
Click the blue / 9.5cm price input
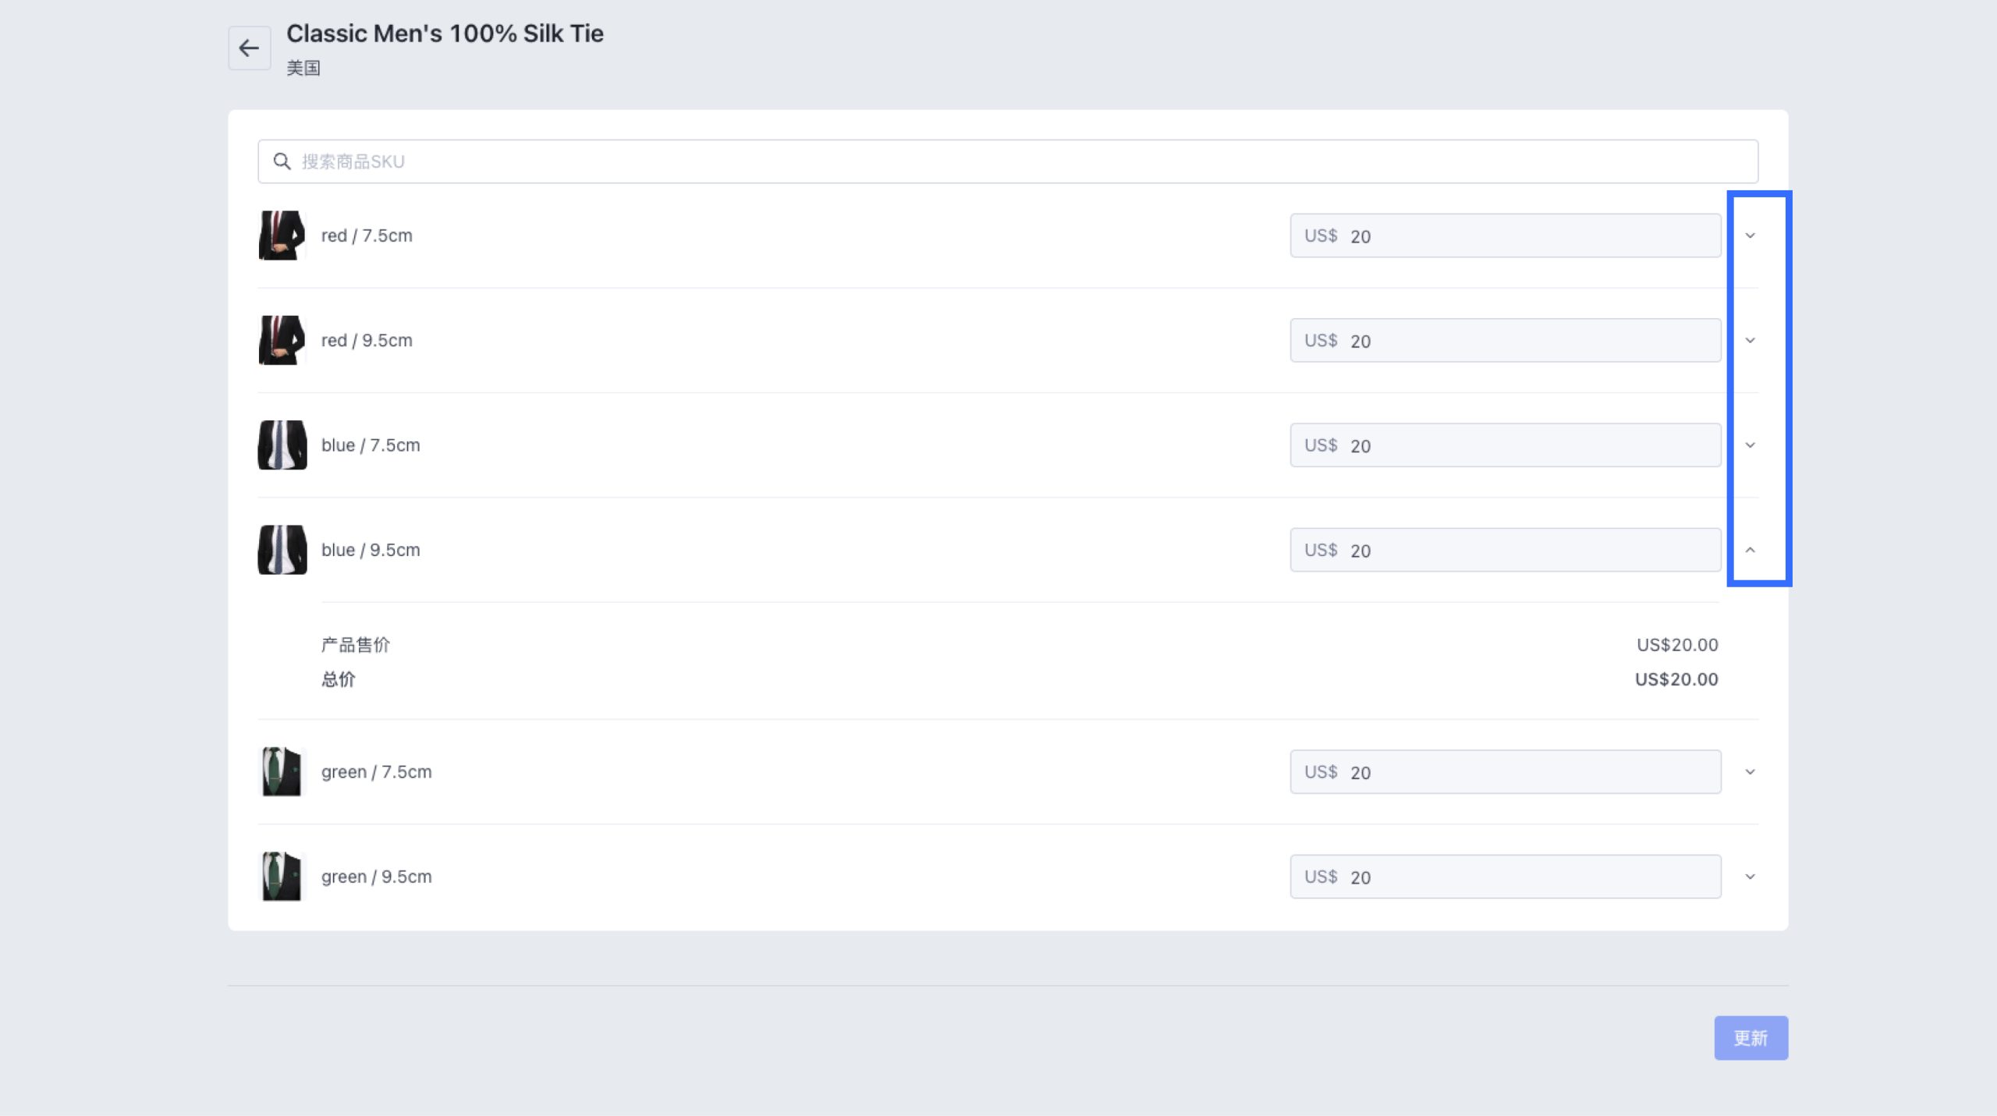[x=1529, y=550]
